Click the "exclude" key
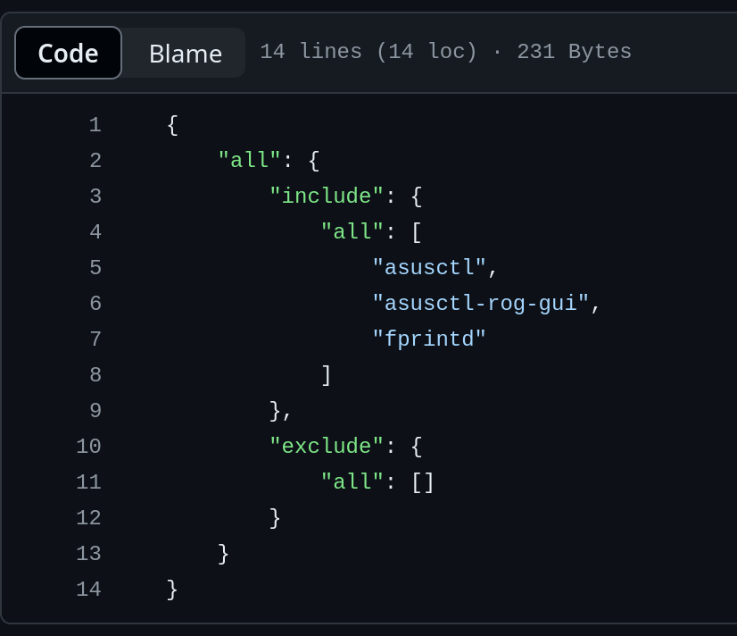The width and height of the screenshot is (737, 636). click(x=327, y=447)
